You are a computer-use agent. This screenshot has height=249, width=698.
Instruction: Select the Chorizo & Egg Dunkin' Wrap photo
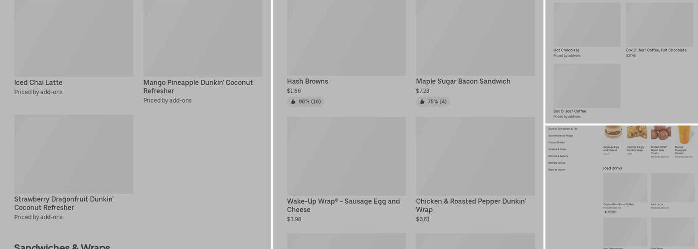click(x=637, y=132)
